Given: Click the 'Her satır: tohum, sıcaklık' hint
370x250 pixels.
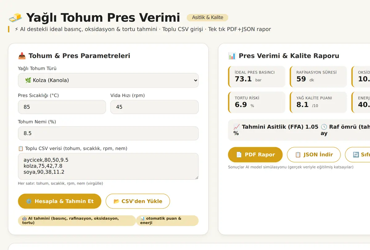Looking at the screenshot, I should tap(60, 183).
